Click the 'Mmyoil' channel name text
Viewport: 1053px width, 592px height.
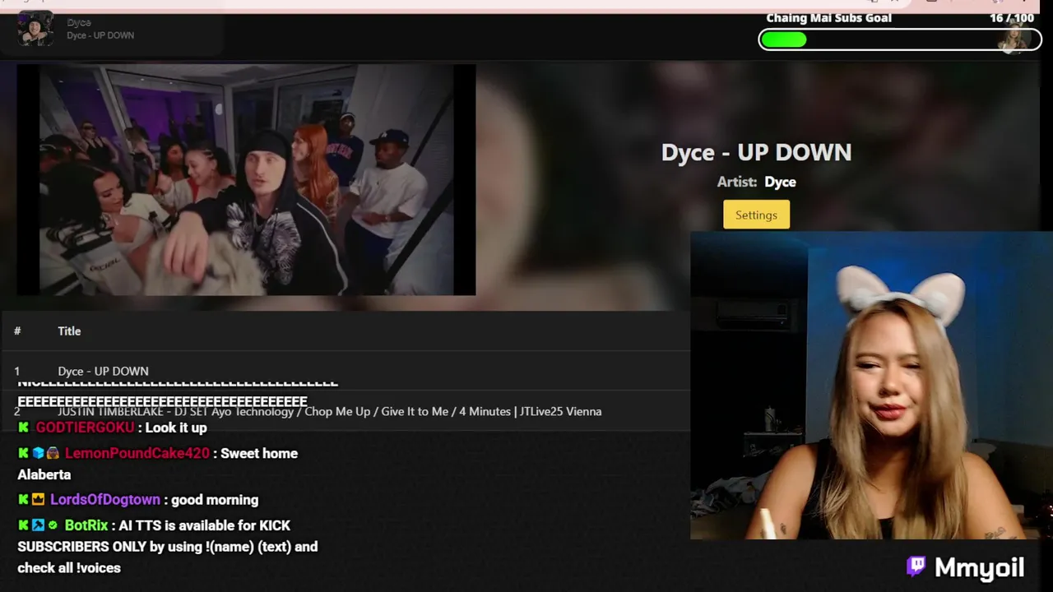(979, 567)
